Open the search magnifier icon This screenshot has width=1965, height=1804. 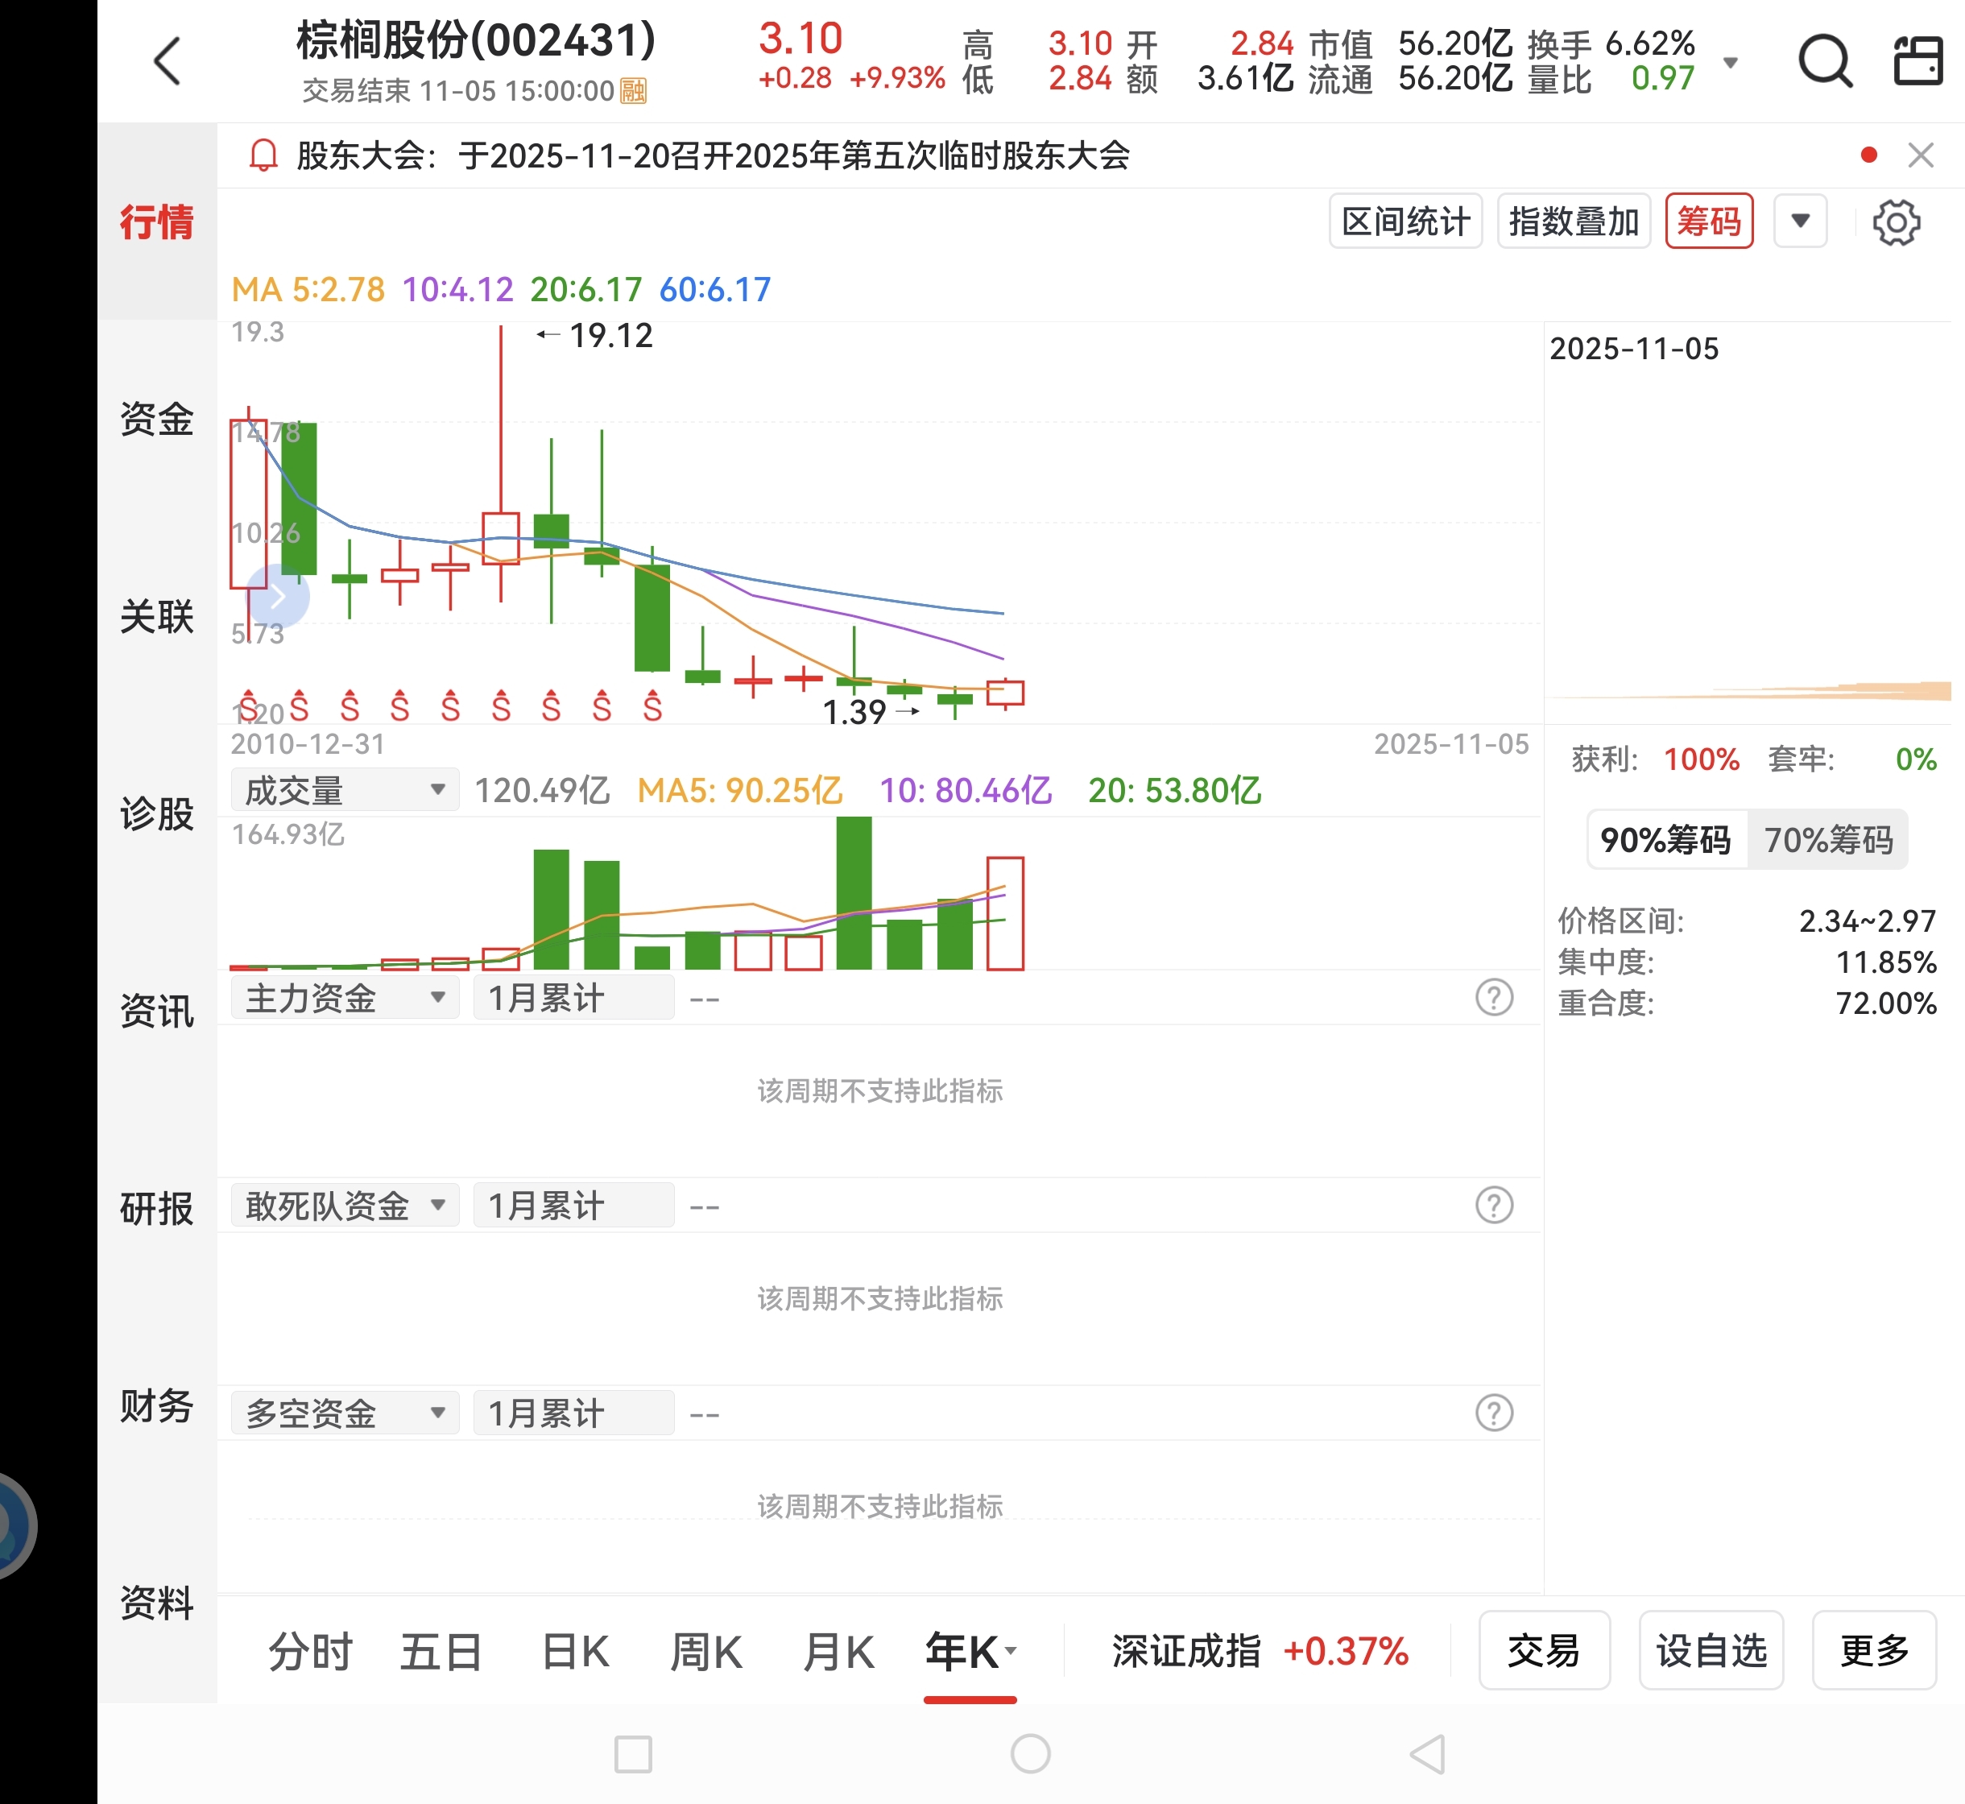(1824, 60)
